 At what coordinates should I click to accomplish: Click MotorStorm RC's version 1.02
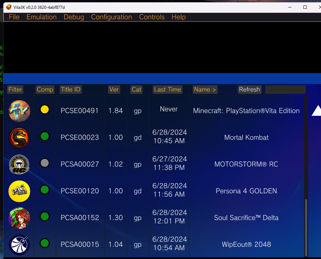point(116,164)
